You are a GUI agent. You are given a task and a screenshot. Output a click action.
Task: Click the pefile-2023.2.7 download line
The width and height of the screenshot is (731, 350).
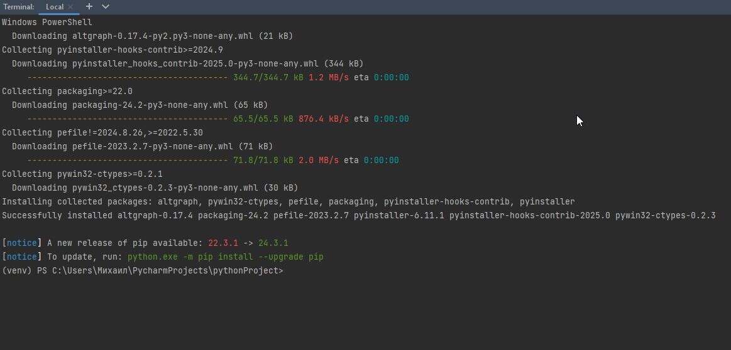tap(142, 146)
